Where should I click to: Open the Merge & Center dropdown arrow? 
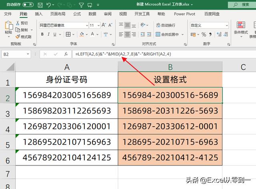(x=182, y=34)
